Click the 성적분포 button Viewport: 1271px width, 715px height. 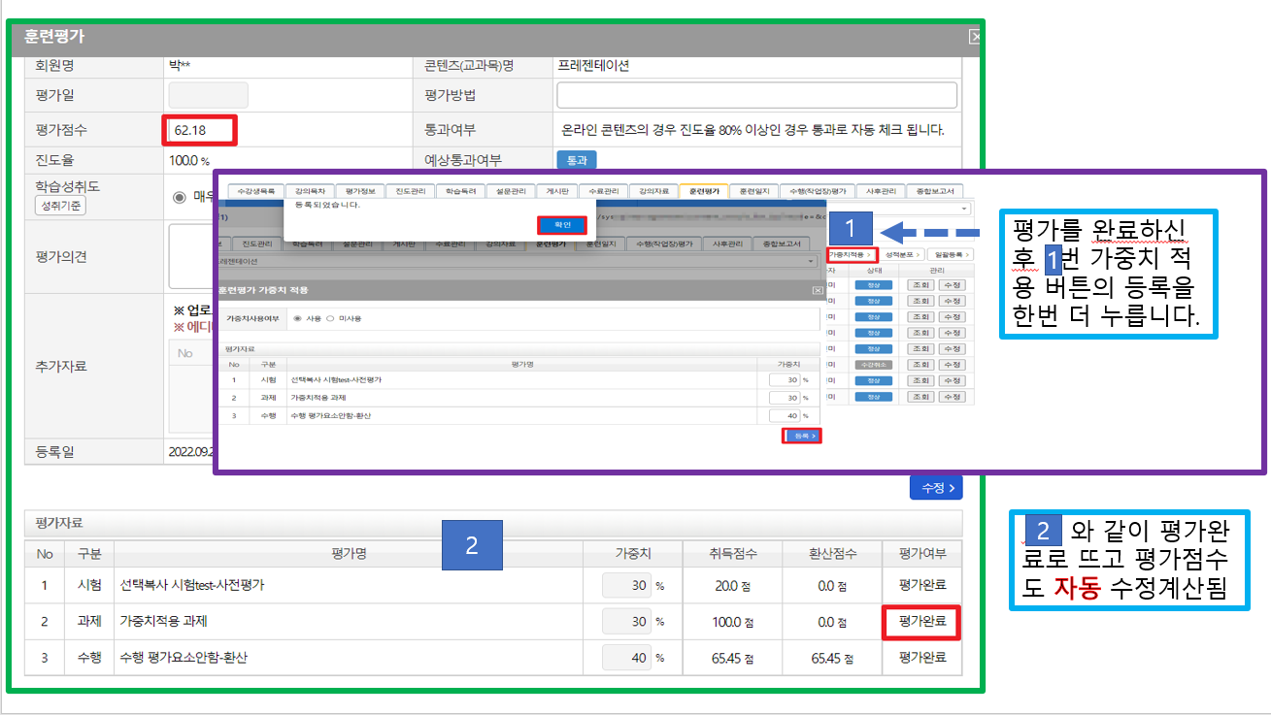(901, 254)
